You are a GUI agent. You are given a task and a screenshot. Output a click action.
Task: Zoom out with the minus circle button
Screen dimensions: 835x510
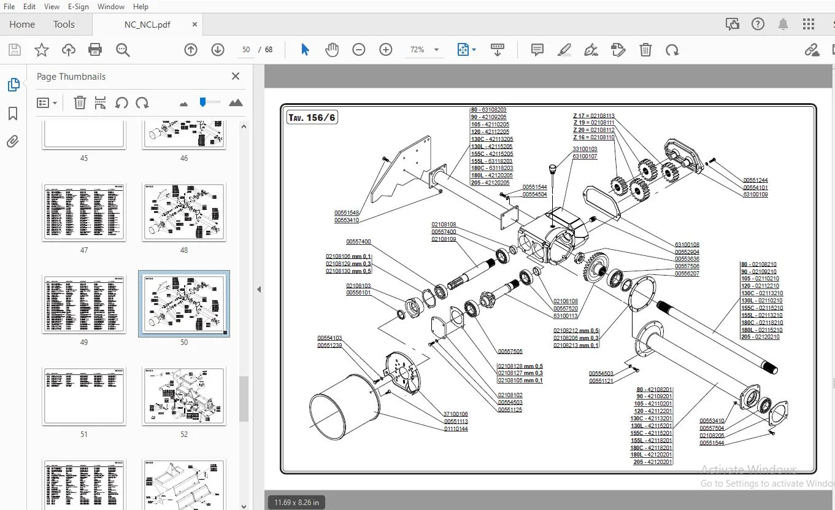tap(359, 50)
